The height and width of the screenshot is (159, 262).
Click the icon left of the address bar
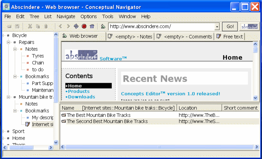pos(103,26)
